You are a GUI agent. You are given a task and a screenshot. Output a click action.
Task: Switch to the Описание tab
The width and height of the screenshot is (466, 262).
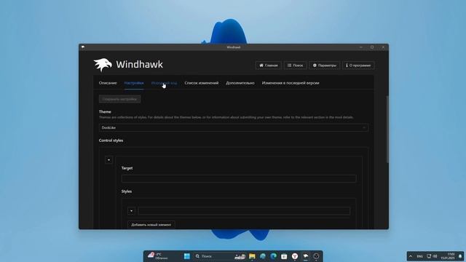pos(108,83)
